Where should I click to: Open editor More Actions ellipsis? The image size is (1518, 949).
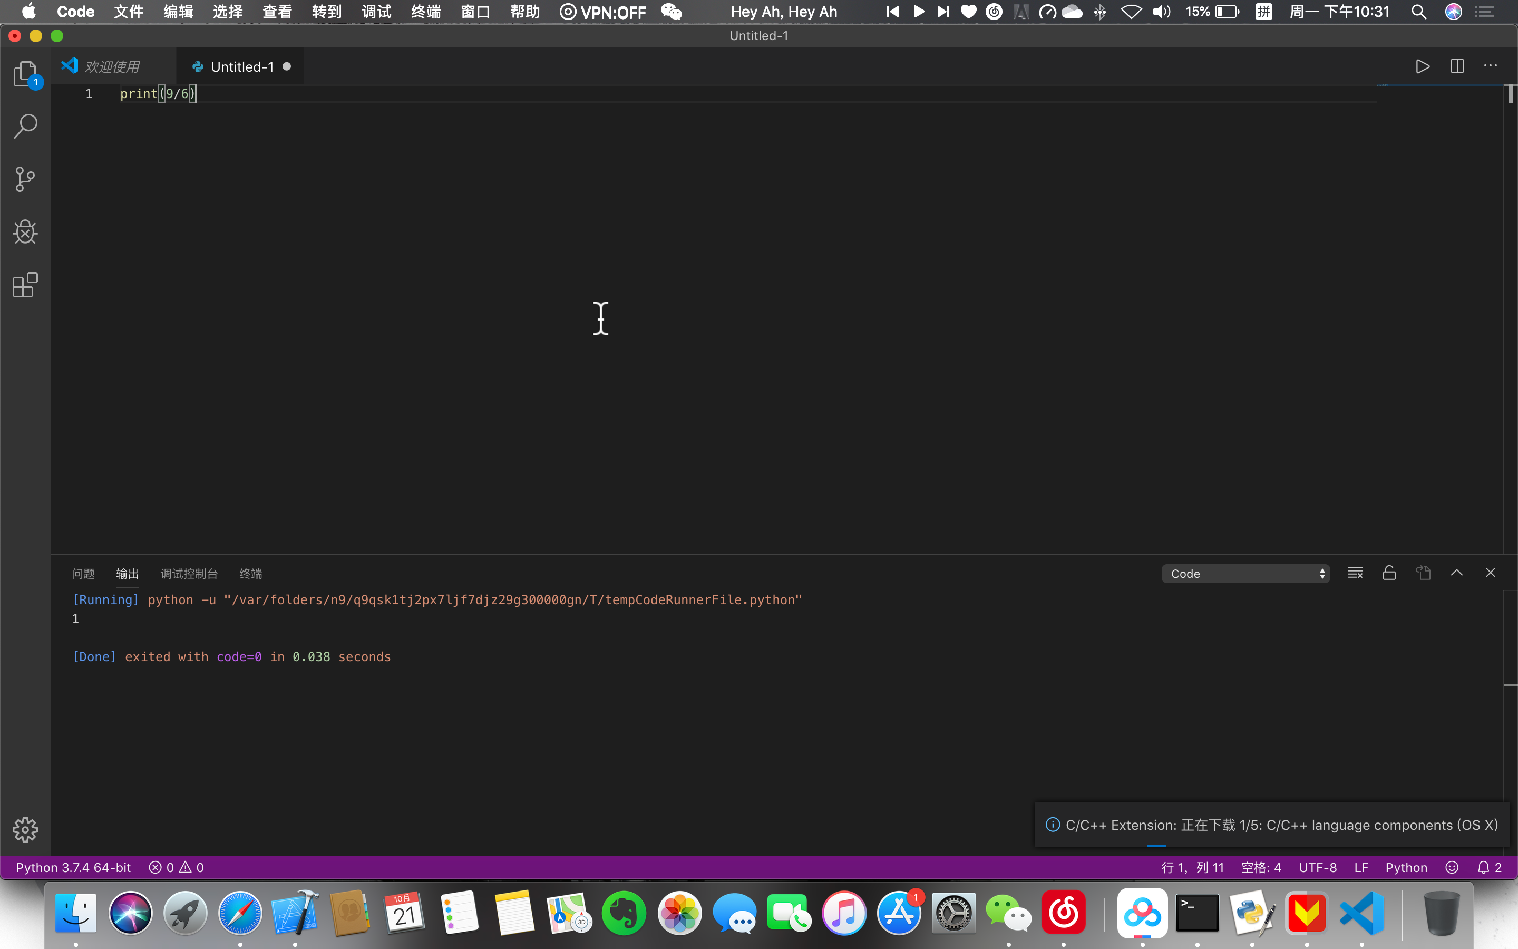[1491, 66]
